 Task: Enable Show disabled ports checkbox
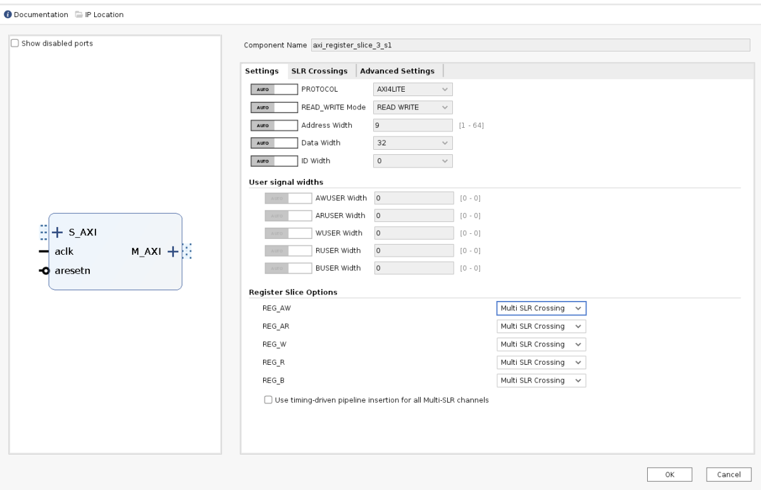click(x=15, y=44)
